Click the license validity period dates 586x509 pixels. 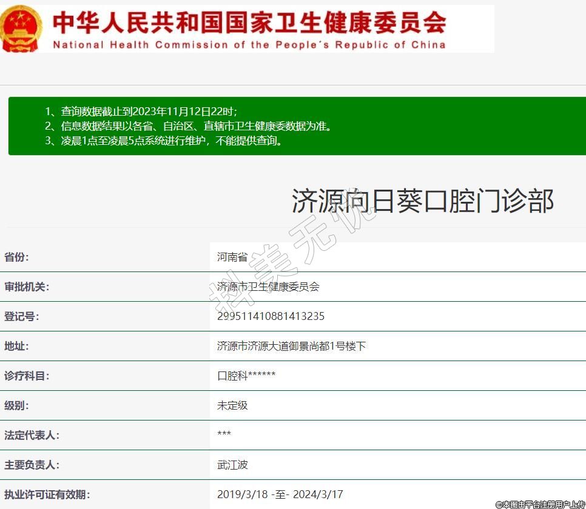click(280, 494)
